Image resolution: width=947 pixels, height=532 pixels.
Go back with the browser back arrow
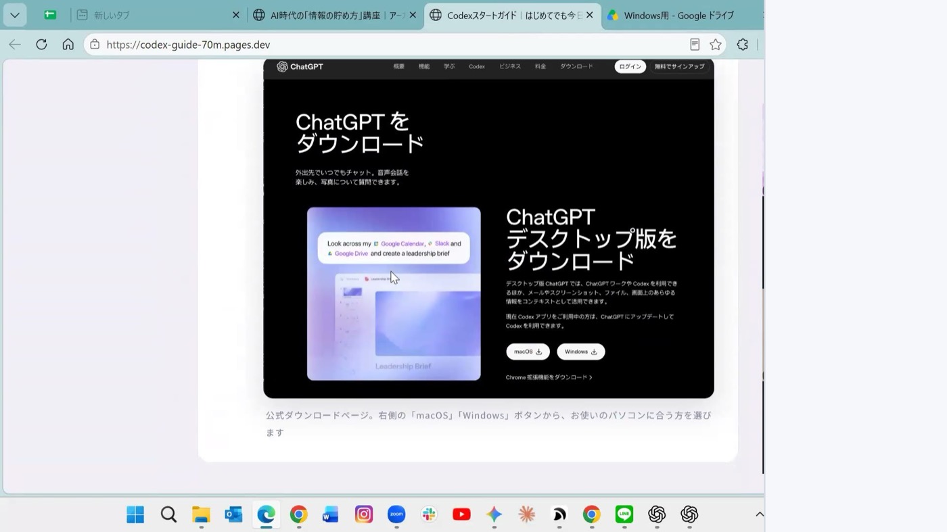tap(15, 45)
